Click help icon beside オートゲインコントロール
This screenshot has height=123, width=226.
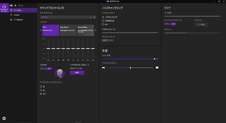181,20
